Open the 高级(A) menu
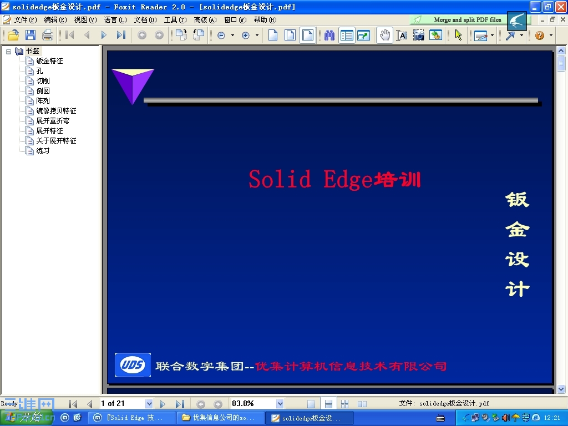Image resolution: width=568 pixels, height=426 pixels. coord(205,19)
